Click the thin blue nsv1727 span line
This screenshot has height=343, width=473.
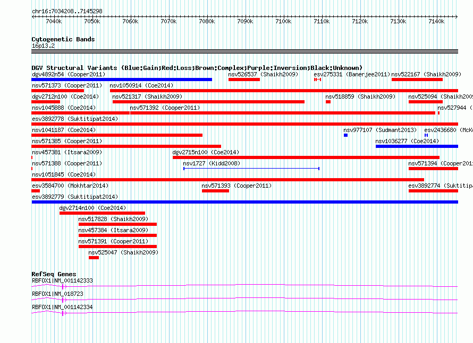click(x=251, y=169)
